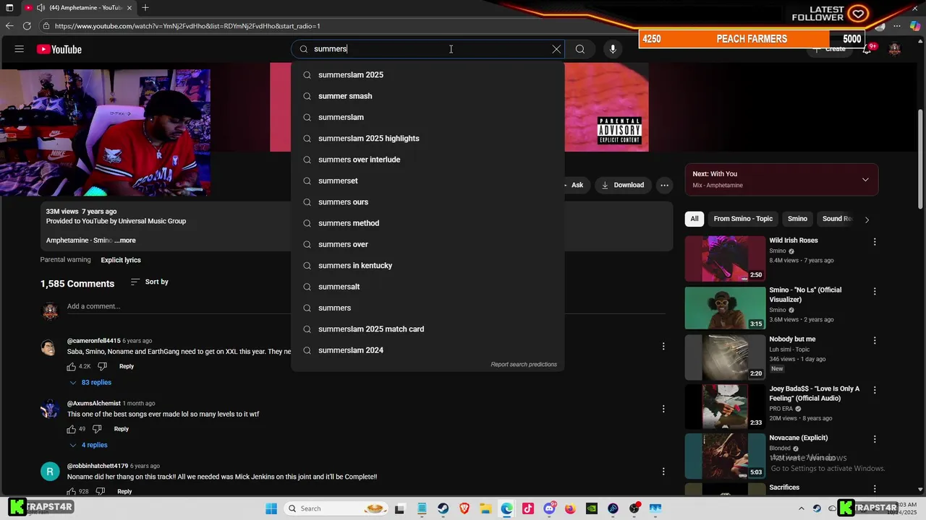Open options menu on @robbinhatchett4179's comment

point(663,472)
